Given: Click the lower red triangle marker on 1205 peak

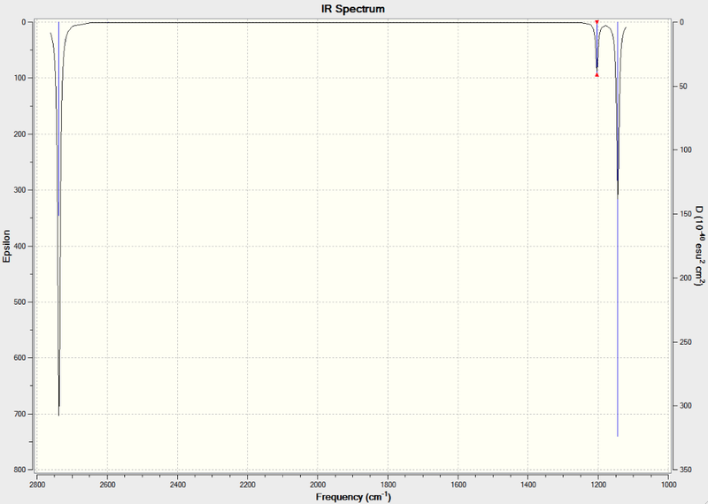Looking at the screenshot, I should click(596, 75).
